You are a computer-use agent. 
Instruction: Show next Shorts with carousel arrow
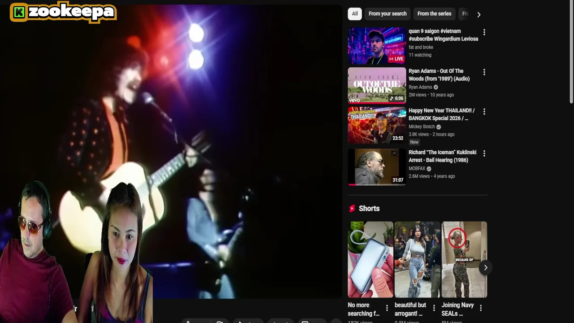pos(485,268)
